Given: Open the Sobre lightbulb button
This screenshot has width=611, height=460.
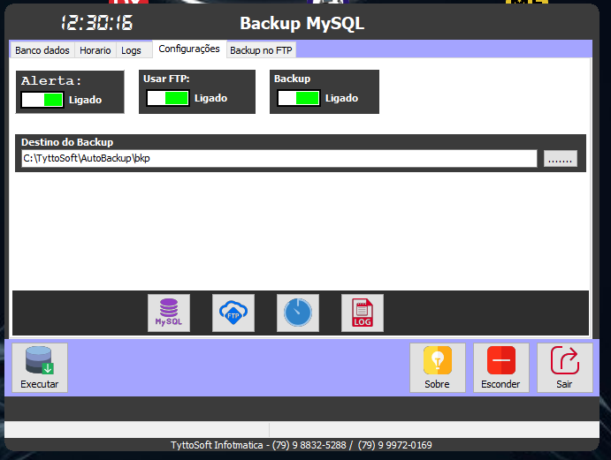Looking at the screenshot, I should point(437,367).
